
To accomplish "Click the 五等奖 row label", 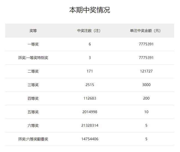I will click(x=33, y=112).
